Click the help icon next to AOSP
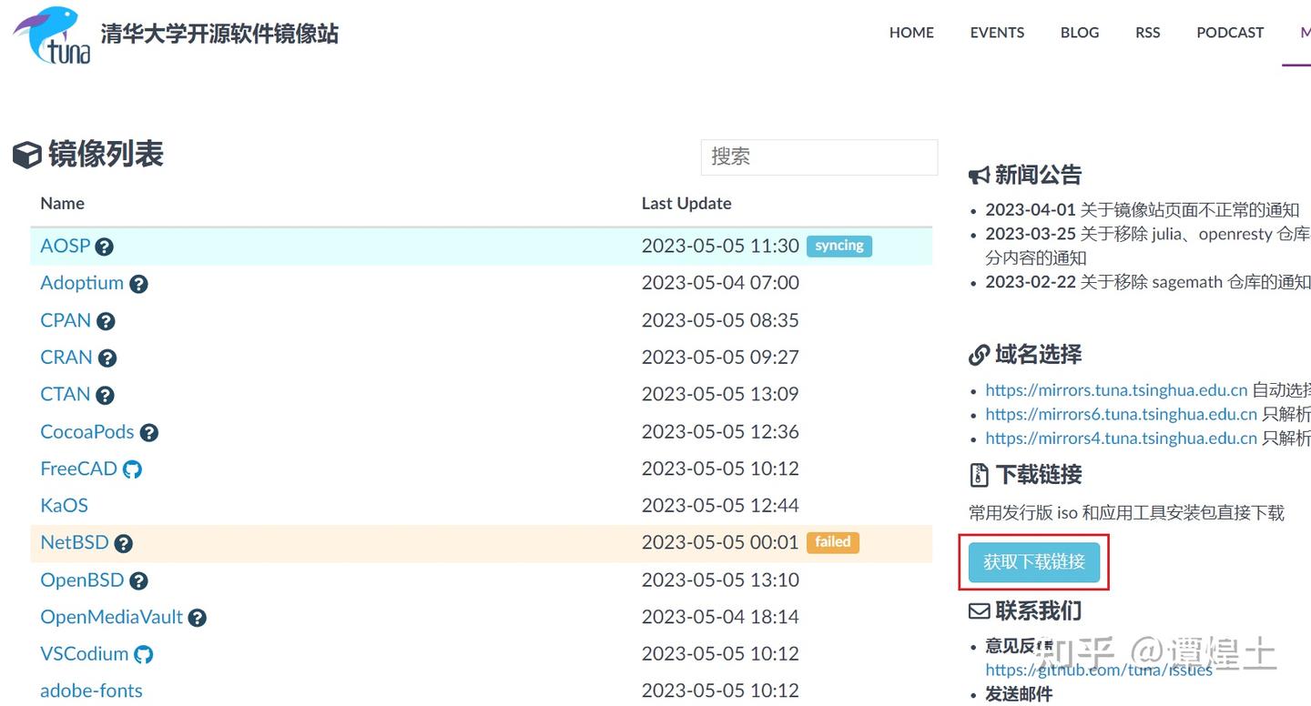Image resolution: width=1311 pixels, height=706 pixels. (x=105, y=247)
